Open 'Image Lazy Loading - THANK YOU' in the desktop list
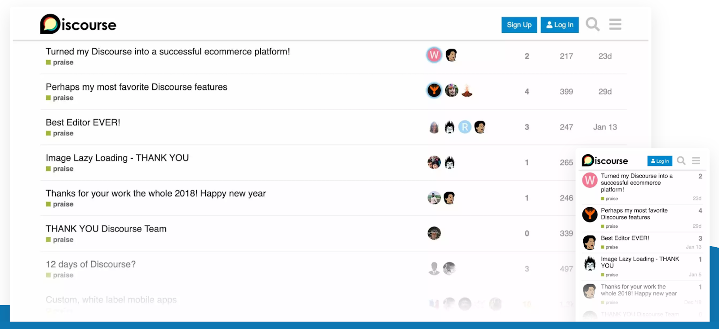 pyautogui.click(x=117, y=158)
